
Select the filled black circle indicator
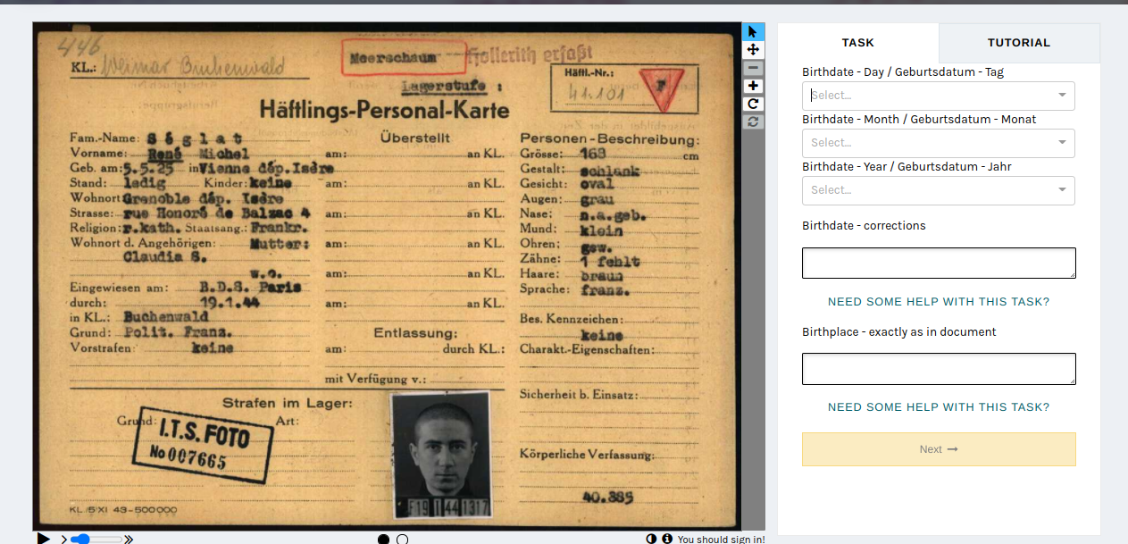tap(383, 539)
